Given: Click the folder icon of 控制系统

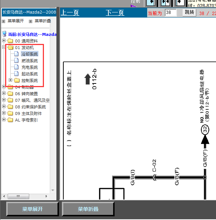Looking at the screenshot, I should tap(17, 80).
